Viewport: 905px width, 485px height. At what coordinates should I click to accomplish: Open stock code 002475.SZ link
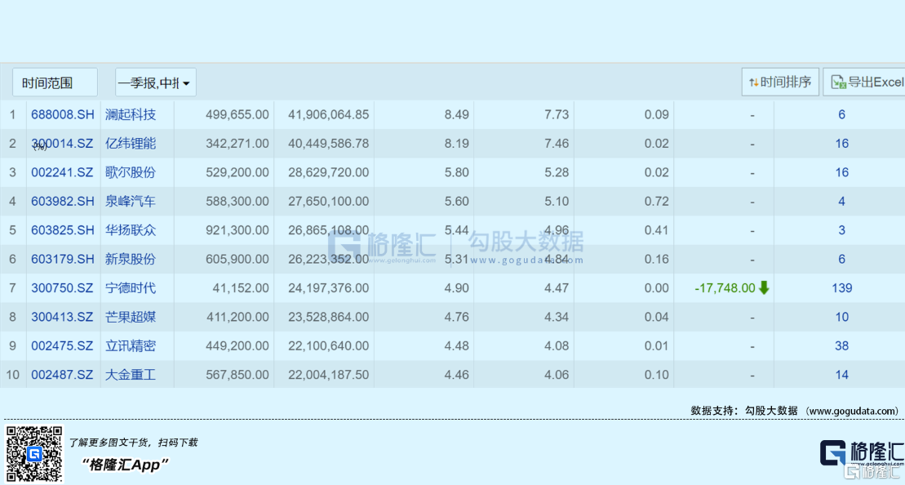62,345
